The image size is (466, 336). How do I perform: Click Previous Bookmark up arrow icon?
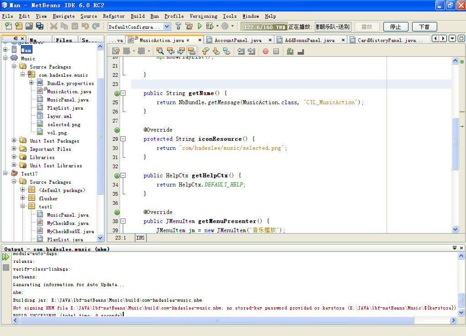[x=206, y=51]
